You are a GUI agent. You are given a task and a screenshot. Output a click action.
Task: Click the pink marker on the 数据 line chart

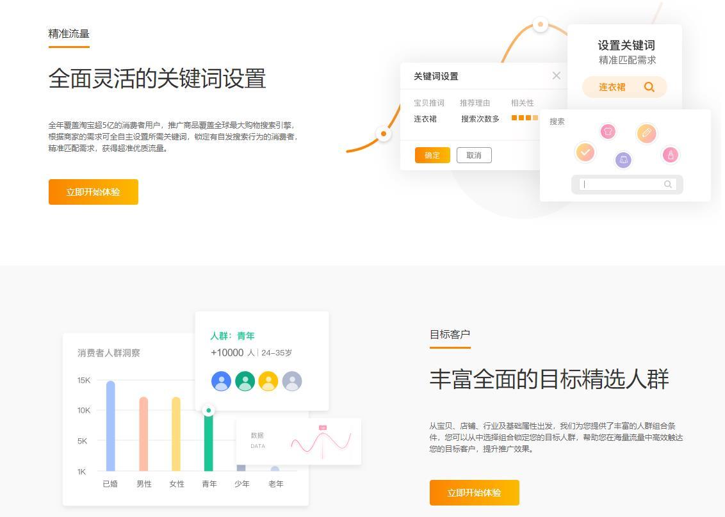pyautogui.click(x=322, y=428)
